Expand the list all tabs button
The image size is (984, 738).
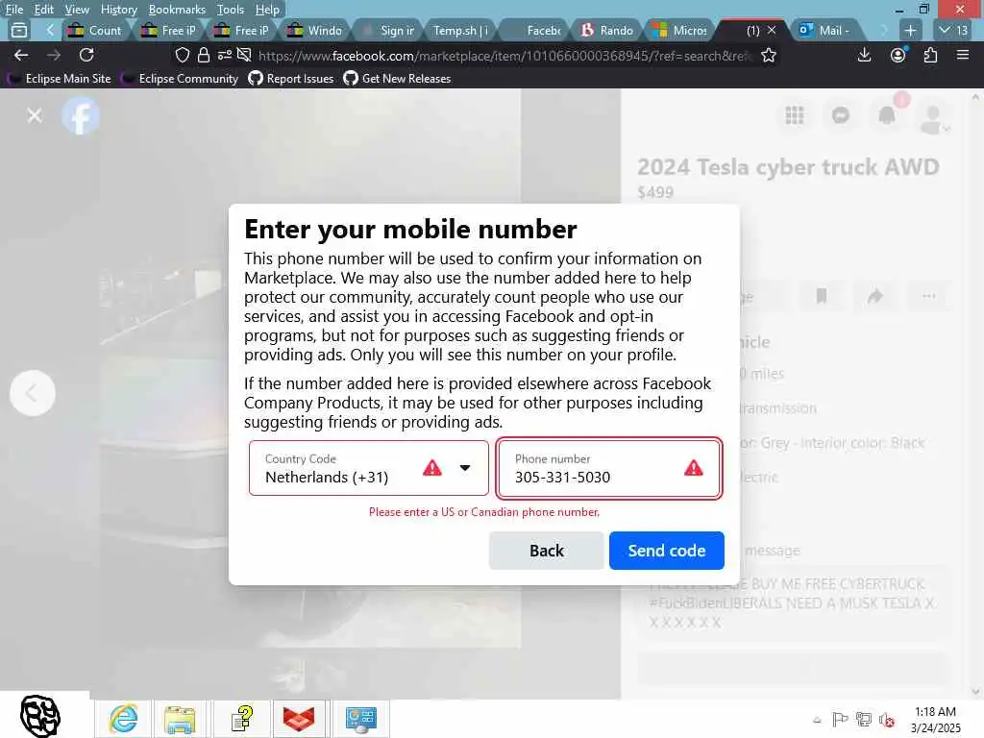952,30
